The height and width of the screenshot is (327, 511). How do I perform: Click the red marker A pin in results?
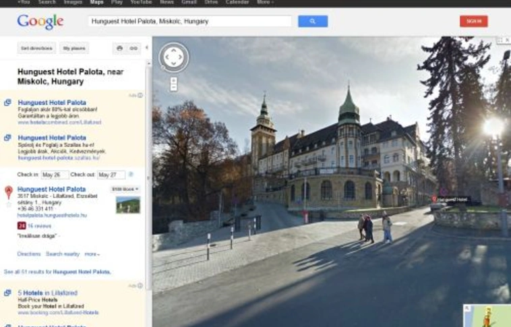click(9, 192)
